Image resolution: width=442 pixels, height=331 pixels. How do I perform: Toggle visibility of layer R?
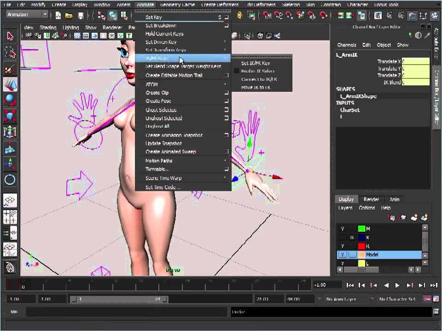click(342, 246)
